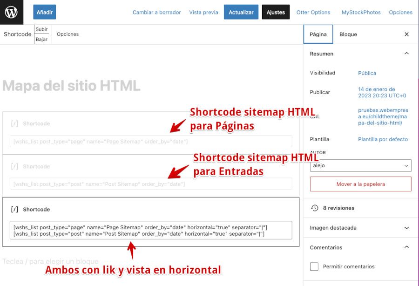Click the shortcode icon of second block
The height and width of the screenshot is (286, 419).
point(15,166)
